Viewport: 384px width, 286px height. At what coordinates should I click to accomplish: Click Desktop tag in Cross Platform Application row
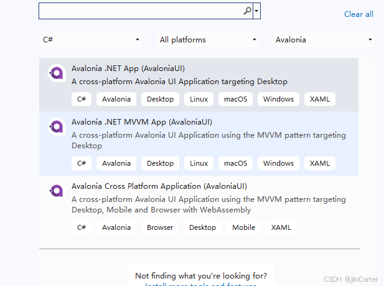coord(202,227)
